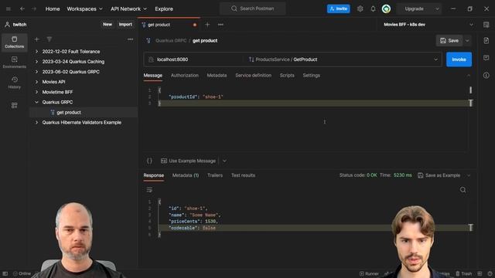Image resolution: width=495 pixels, height=278 pixels.
Task: Open the documentation icon in right sidebar
Action: click(486, 40)
